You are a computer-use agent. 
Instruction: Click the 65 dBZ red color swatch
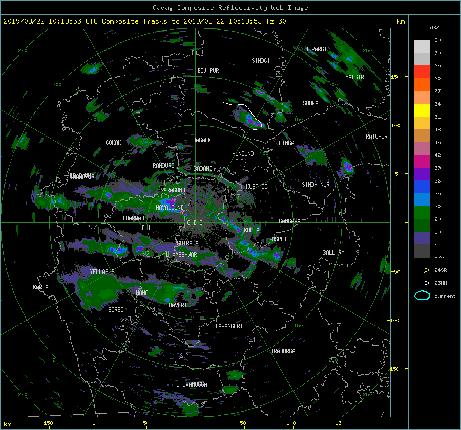[422, 72]
